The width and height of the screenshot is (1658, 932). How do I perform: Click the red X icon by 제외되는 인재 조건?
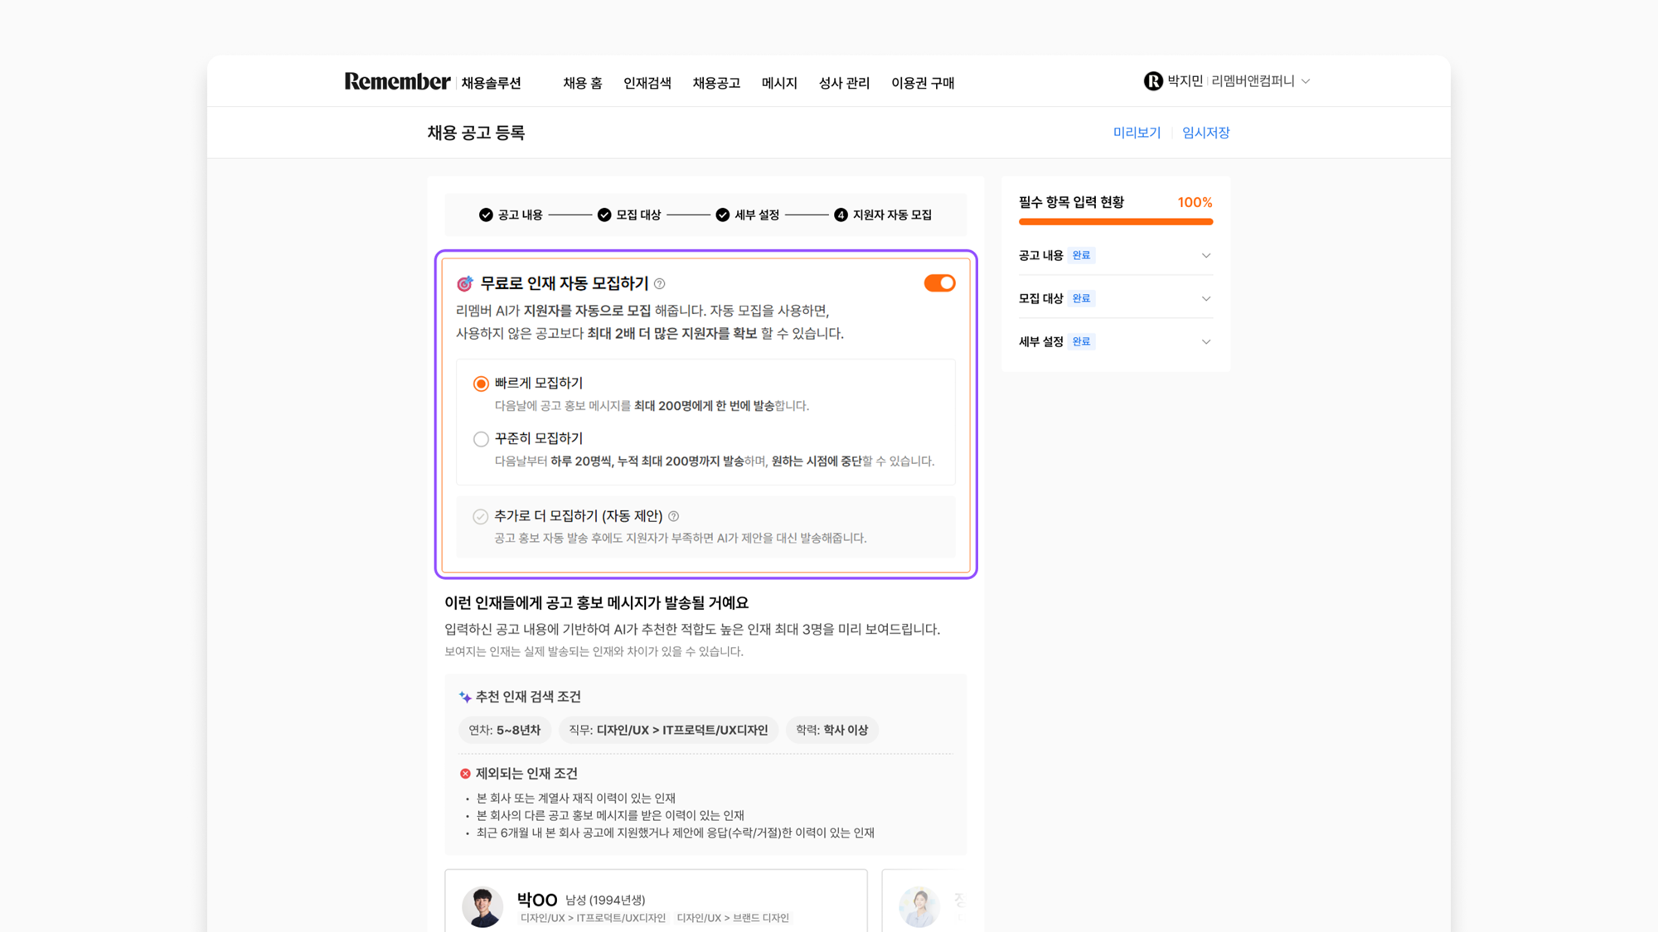pyautogui.click(x=465, y=774)
